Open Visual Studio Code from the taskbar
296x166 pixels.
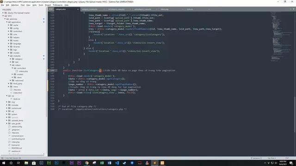[117, 163]
